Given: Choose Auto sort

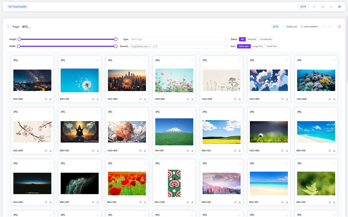Looking at the screenshot, I should (x=244, y=46).
